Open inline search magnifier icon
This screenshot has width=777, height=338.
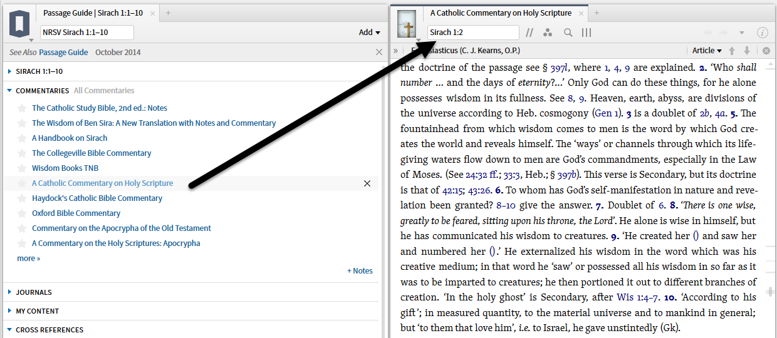pos(568,33)
